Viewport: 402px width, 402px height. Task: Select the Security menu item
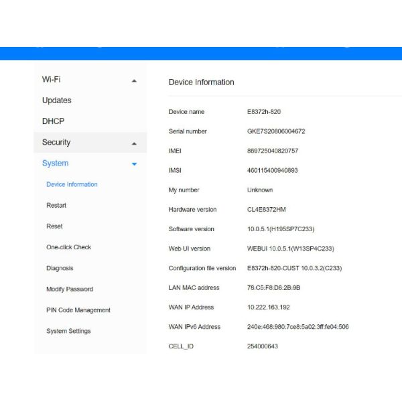pos(56,142)
